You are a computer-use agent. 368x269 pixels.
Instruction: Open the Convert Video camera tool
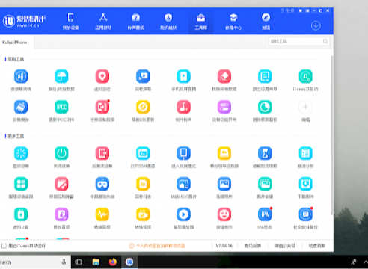click(143, 214)
